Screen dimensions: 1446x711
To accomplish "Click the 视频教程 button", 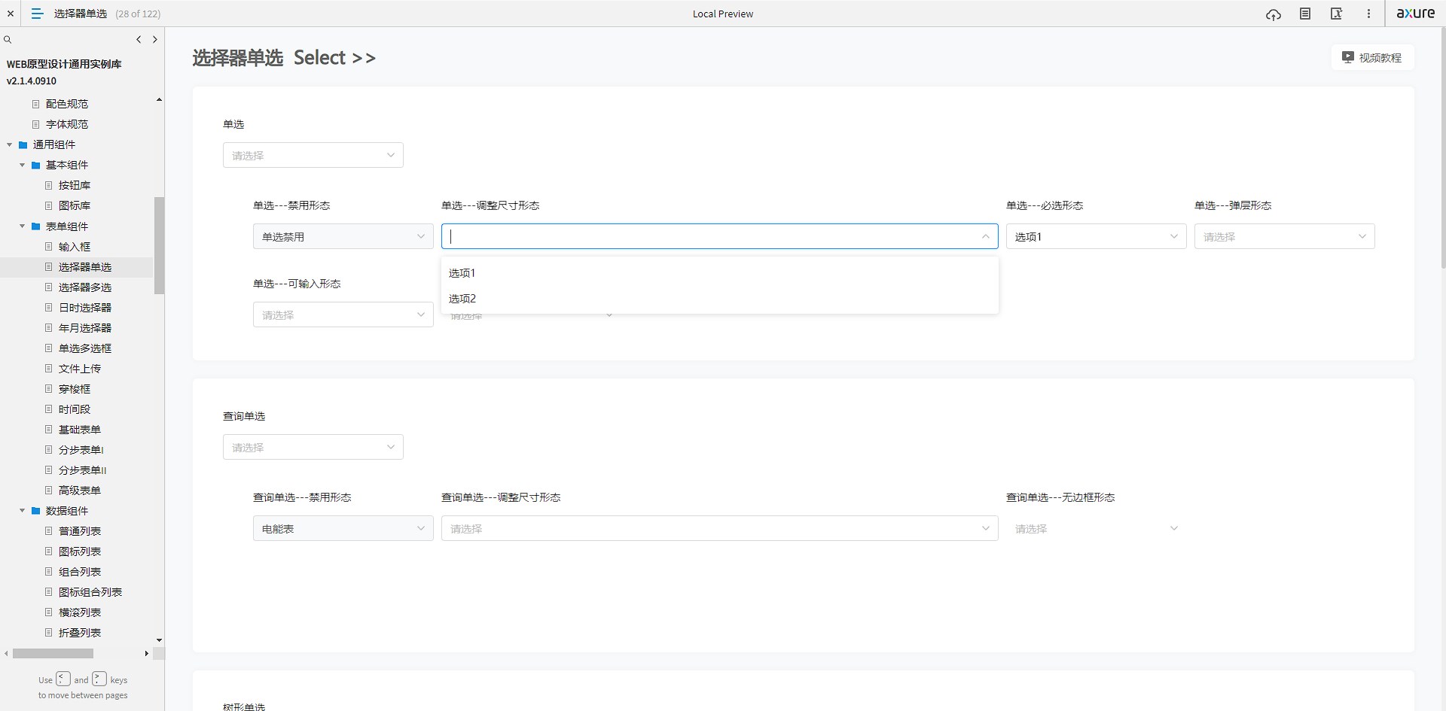I will tap(1372, 58).
